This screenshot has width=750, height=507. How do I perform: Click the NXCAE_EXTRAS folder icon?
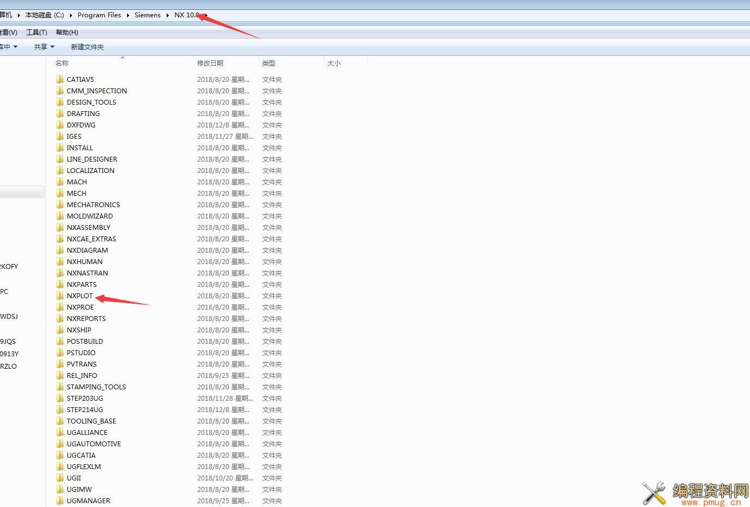pyautogui.click(x=60, y=239)
